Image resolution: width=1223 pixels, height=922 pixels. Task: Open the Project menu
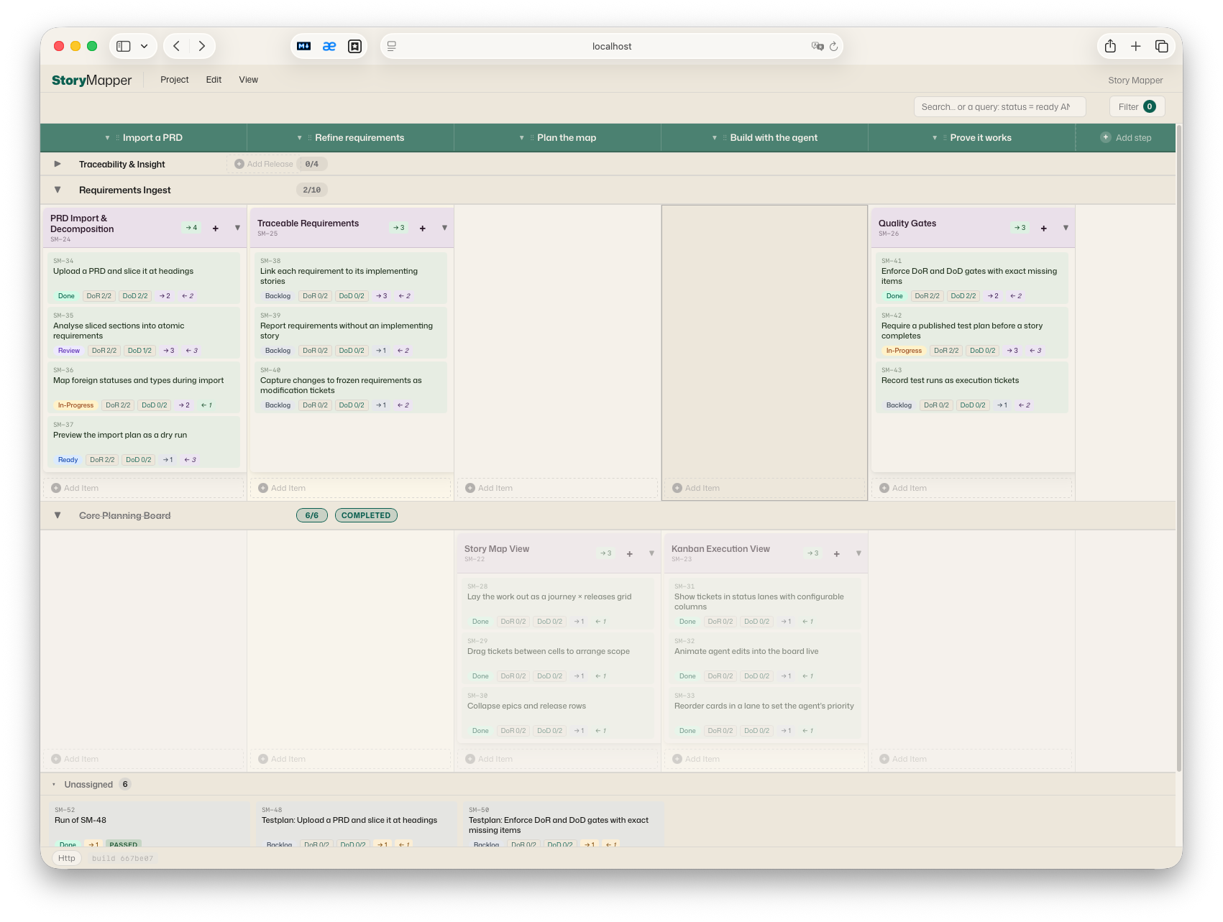[x=175, y=80]
